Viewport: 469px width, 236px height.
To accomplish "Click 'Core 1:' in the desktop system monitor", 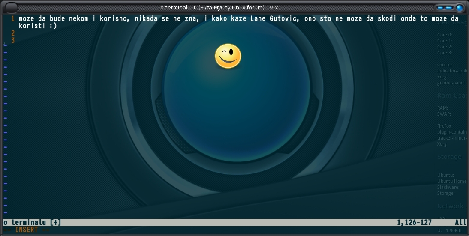I will (x=445, y=41).
